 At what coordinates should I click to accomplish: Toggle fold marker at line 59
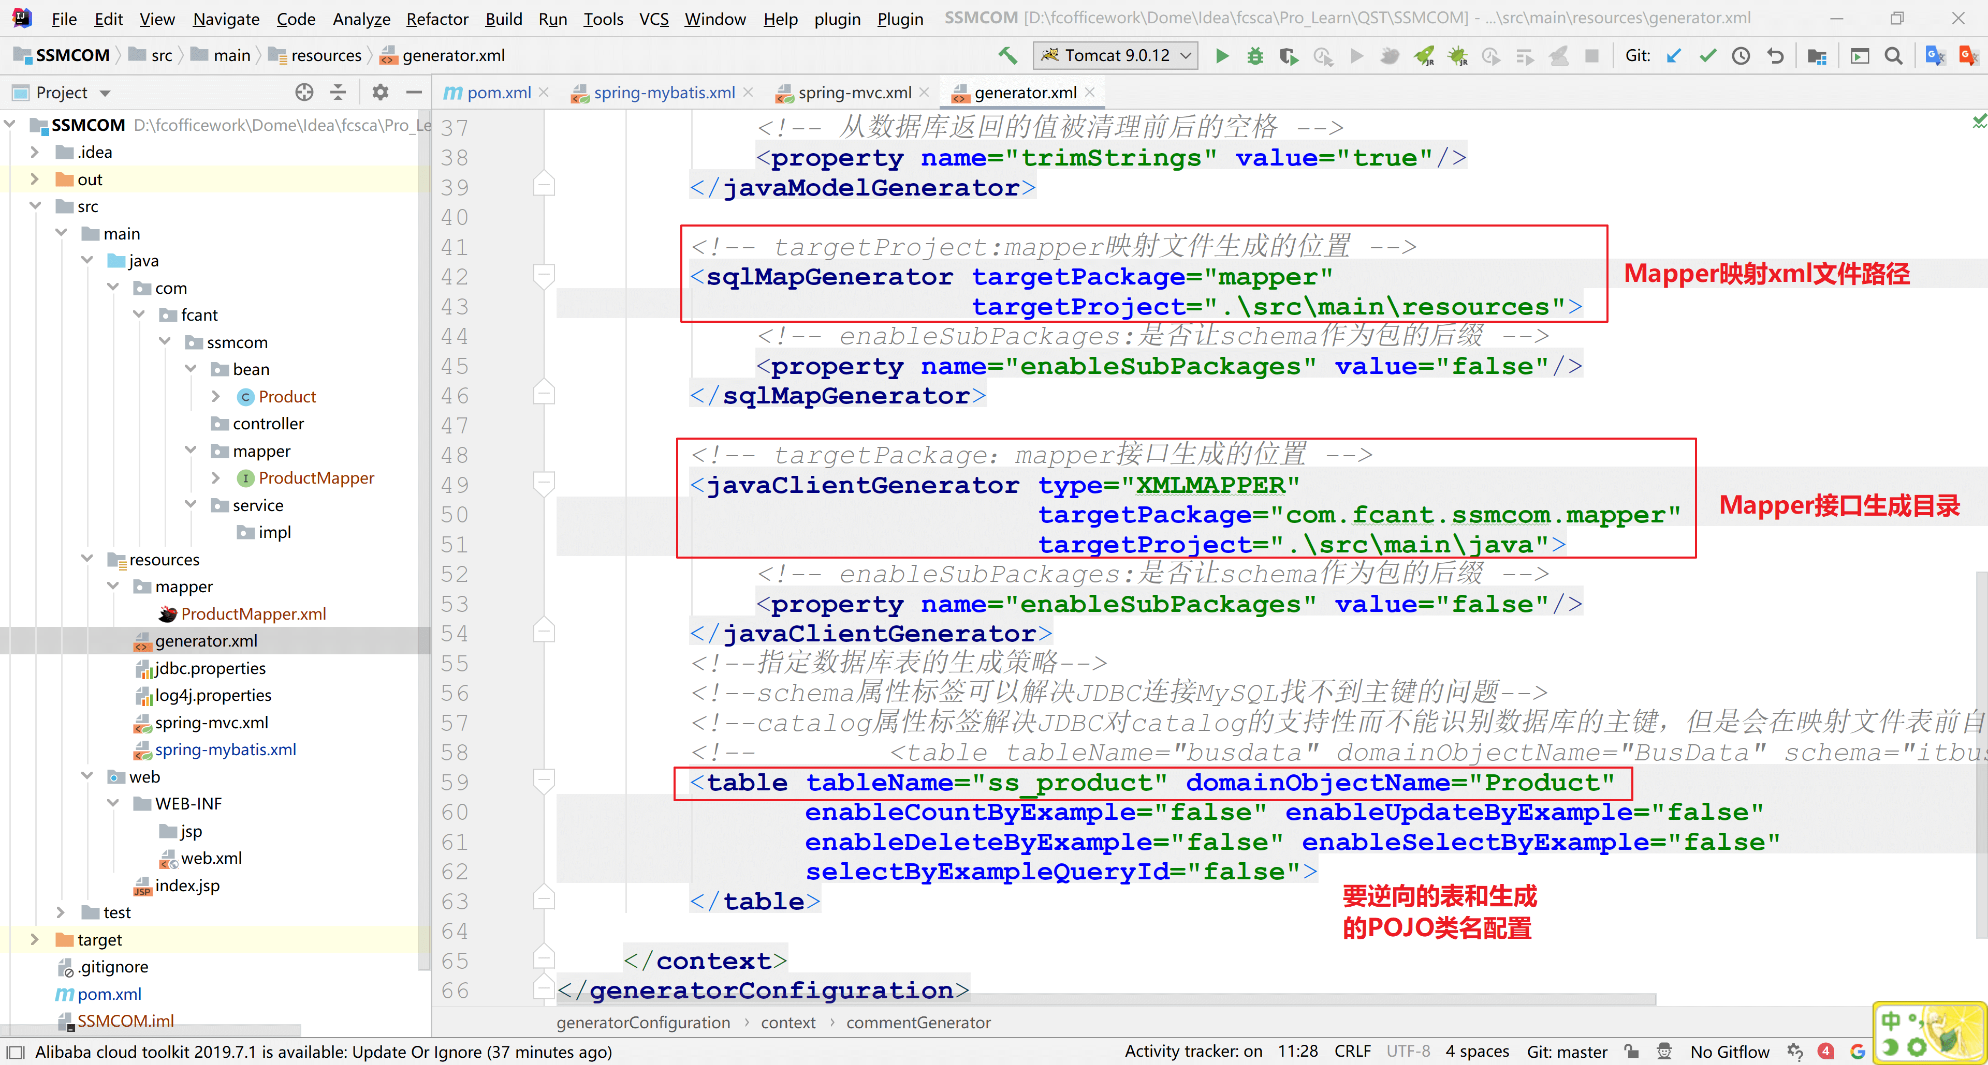pos(543,781)
